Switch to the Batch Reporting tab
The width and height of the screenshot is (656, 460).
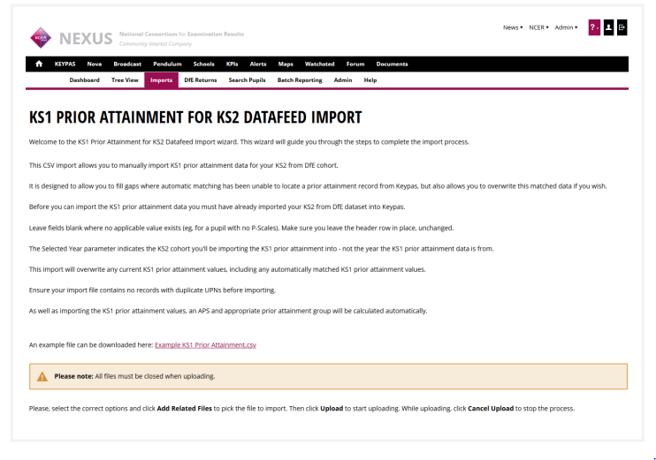tap(300, 79)
